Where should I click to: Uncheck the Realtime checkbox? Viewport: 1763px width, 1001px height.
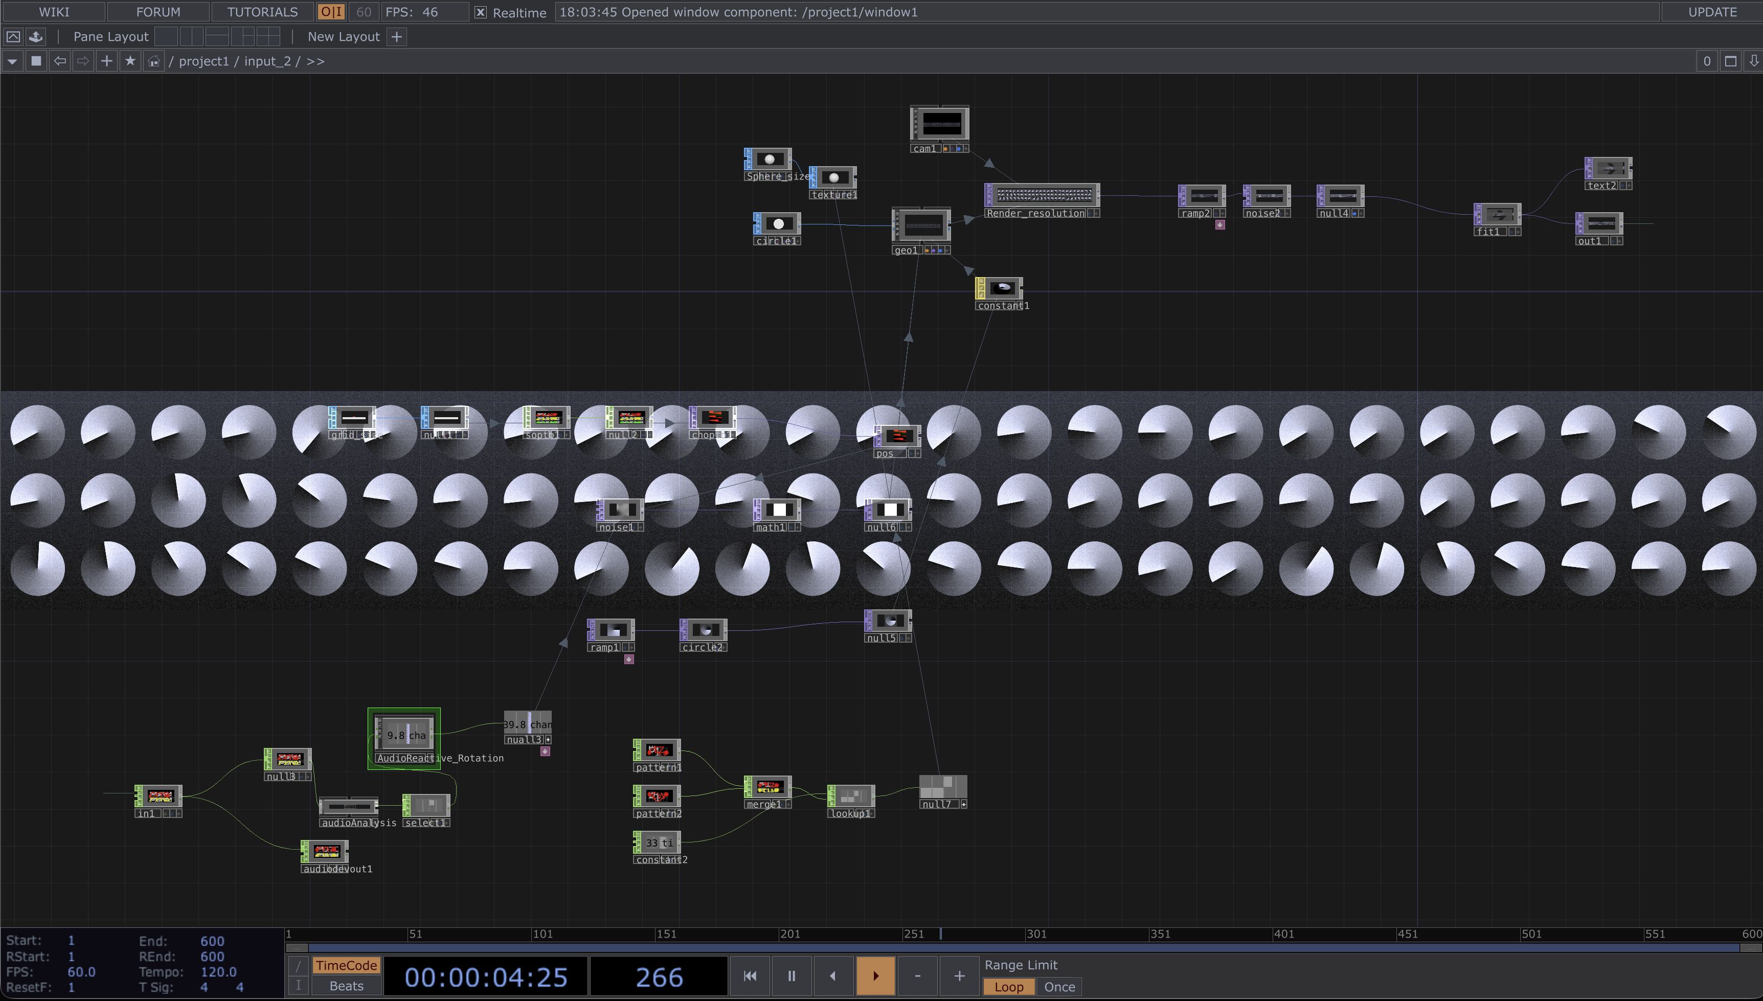[x=481, y=12]
